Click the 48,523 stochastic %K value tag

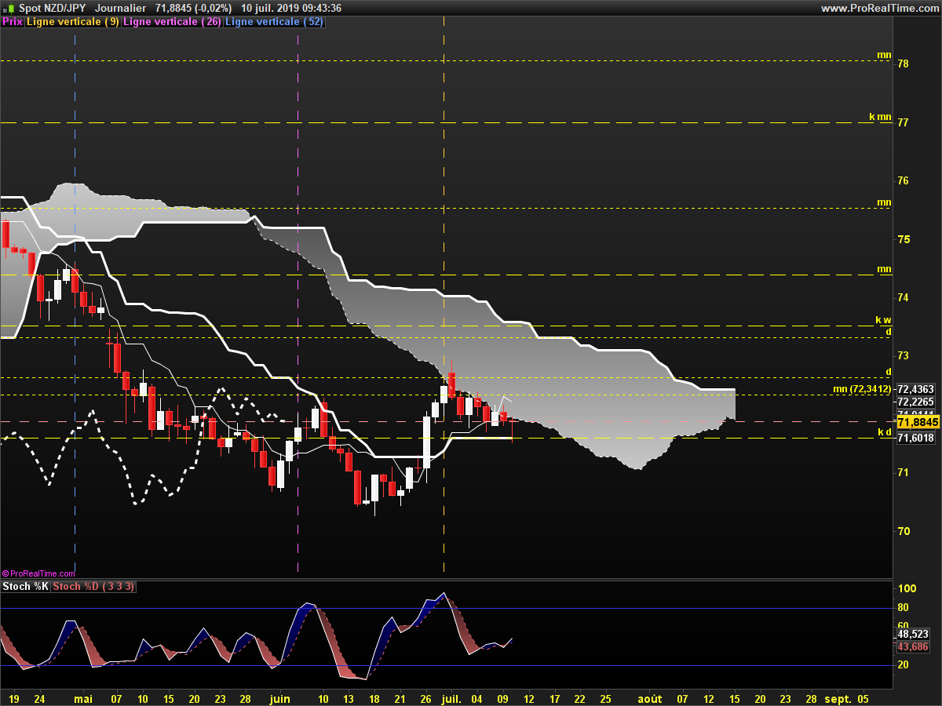click(x=913, y=634)
